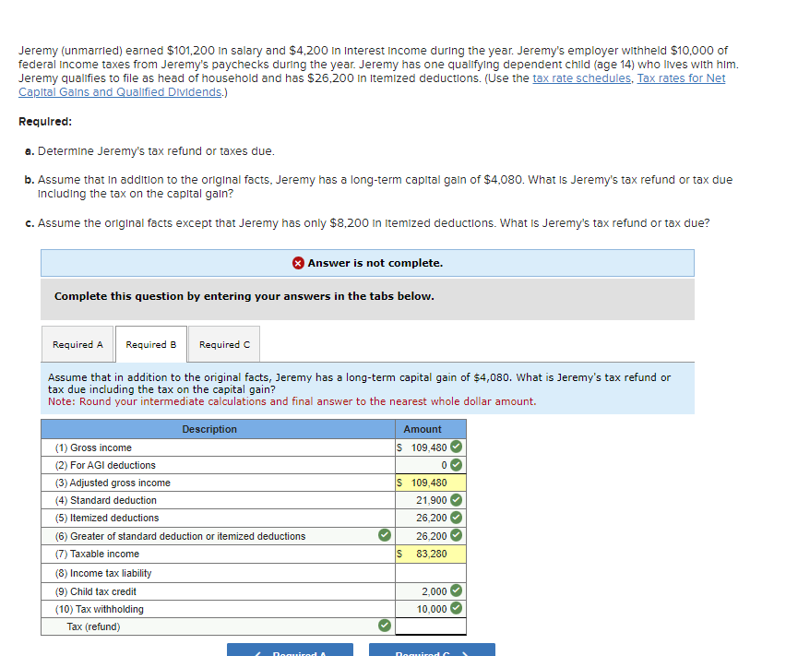This screenshot has width=786, height=656.
Task: Open the 'Greater of standard deduction' description dropdown cell
Action: pos(218,536)
